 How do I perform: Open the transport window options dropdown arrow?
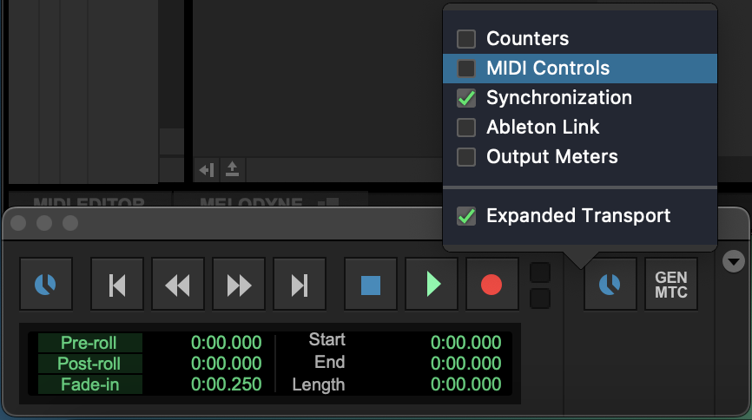pos(734,261)
